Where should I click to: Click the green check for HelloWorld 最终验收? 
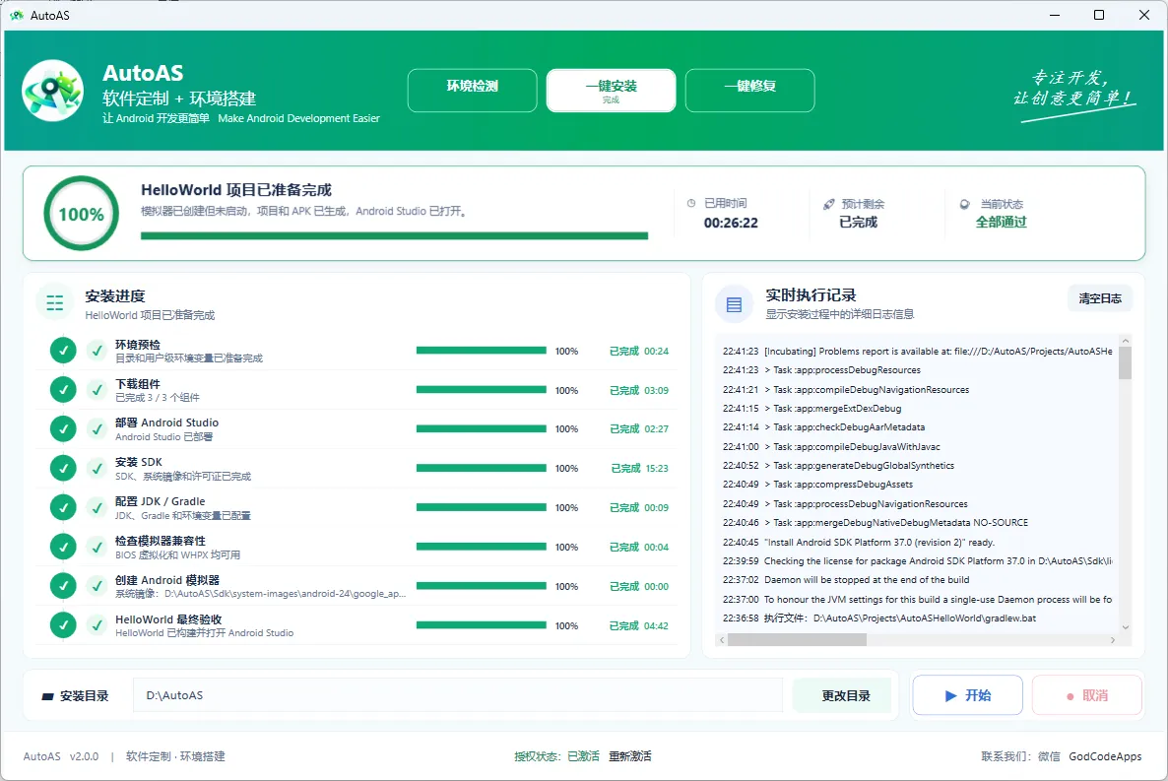point(63,625)
